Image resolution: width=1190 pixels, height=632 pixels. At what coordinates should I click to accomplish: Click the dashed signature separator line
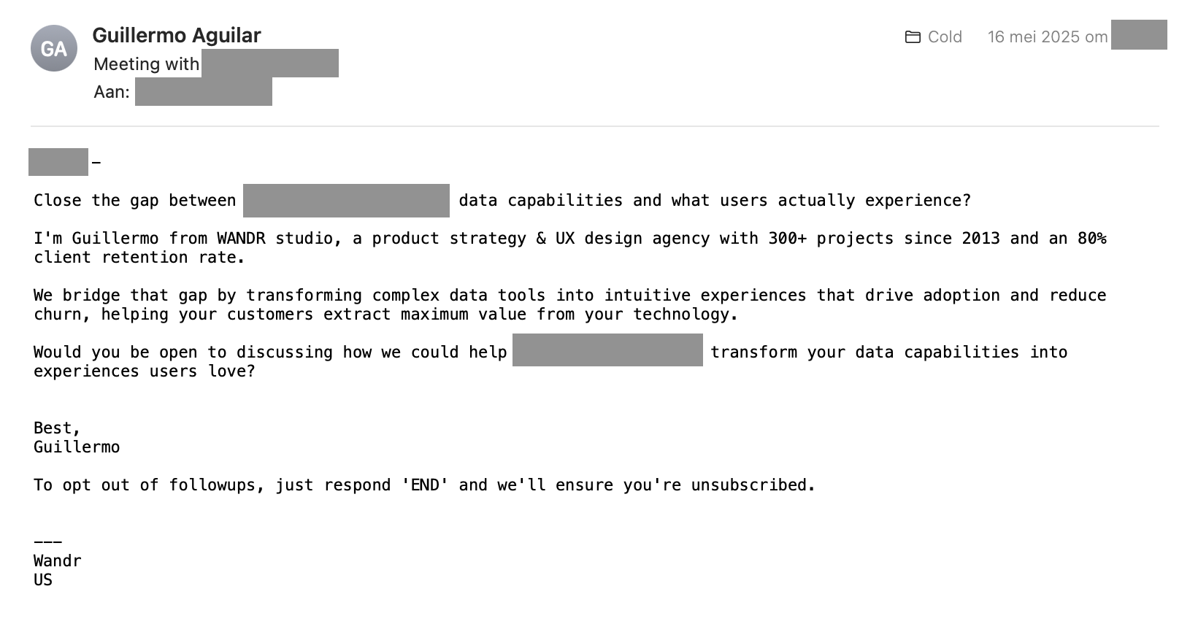pyautogui.click(x=47, y=542)
